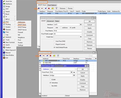Open the Advanced tab in DHCPv6 client dialog
The height and width of the screenshot is (98, 121).
50,21
